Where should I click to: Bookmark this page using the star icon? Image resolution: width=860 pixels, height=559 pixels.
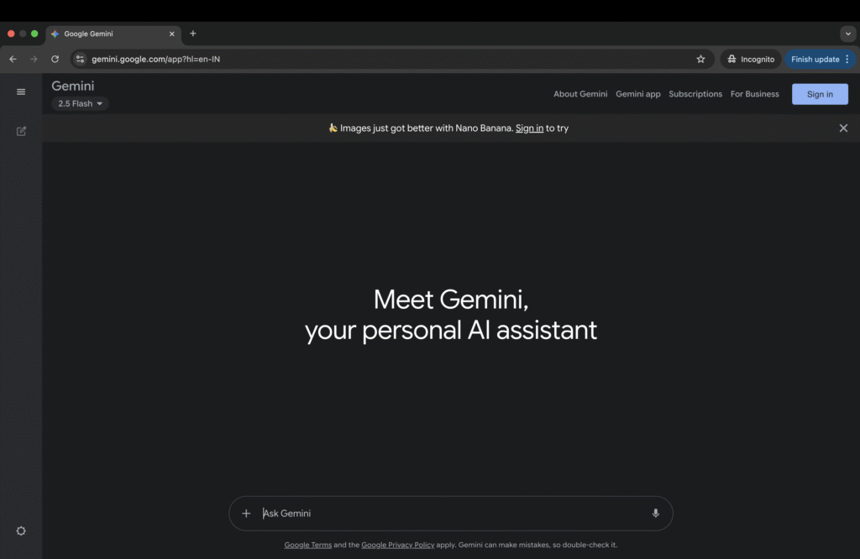(701, 59)
